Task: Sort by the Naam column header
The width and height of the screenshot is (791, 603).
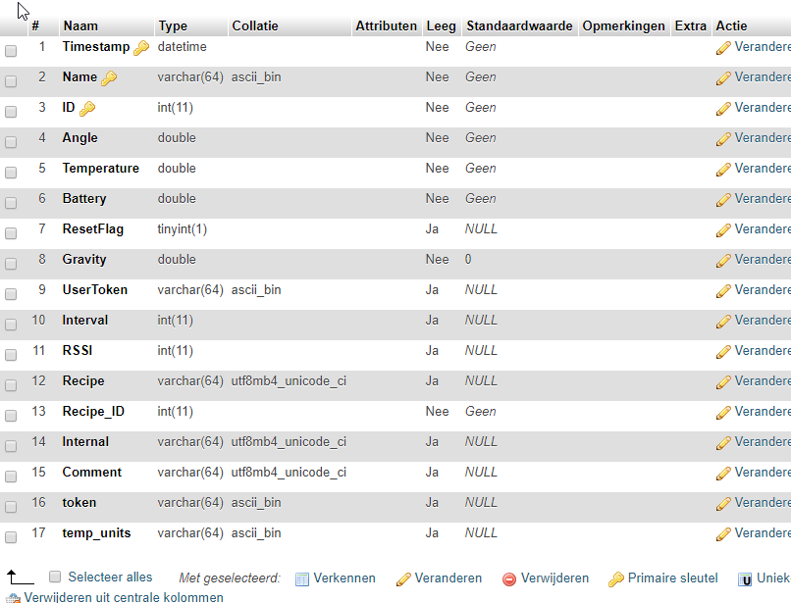Action: click(80, 25)
